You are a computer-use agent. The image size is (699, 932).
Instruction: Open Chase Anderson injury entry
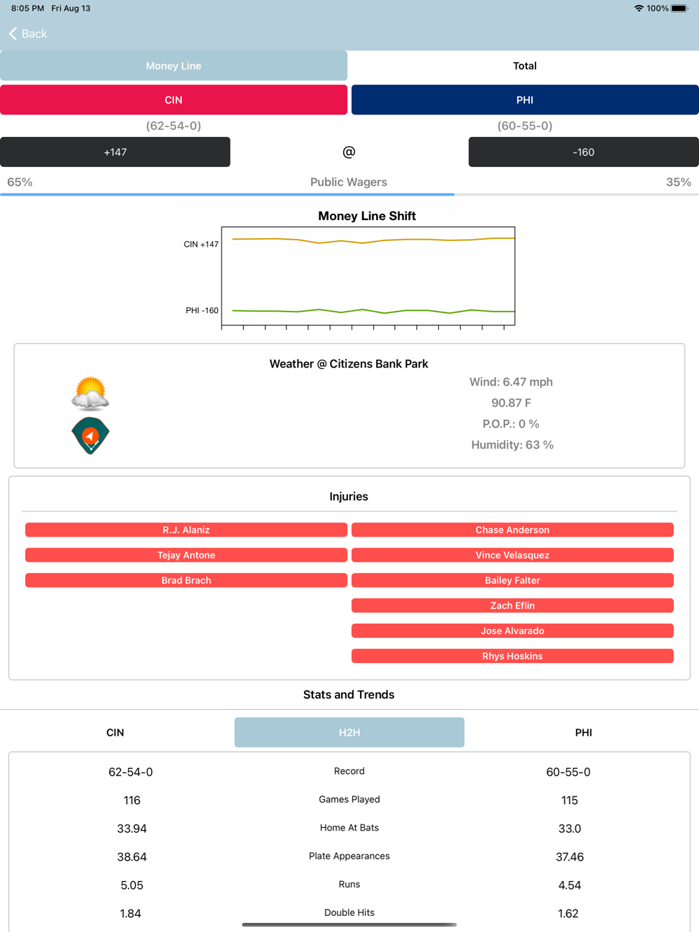point(512,530)
